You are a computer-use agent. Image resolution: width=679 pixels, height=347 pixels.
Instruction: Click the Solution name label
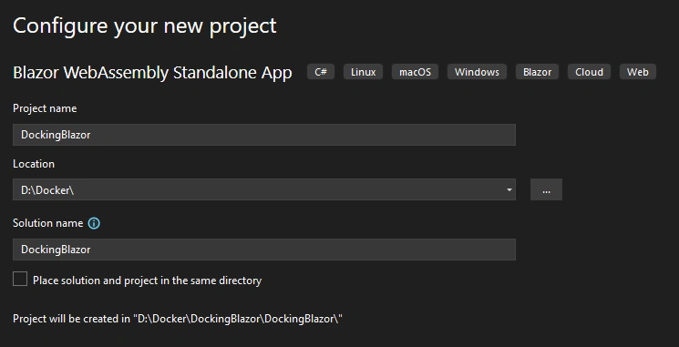(48, 223)
